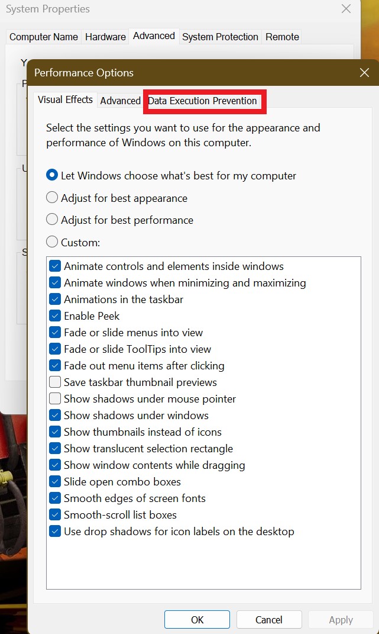The width and height of the screenshot is (379, 634).
Task: Open the Data Execution Prevention tab
Action: coord(202,101)
